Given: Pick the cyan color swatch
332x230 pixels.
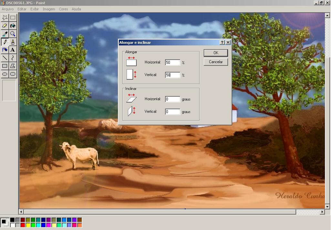Looking at the screenshot, I should pyautogui.click(x=38, y=225).
